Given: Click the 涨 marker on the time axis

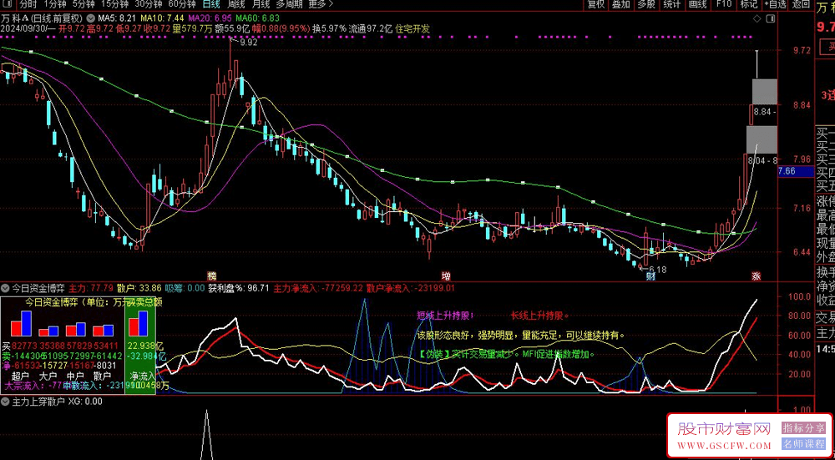Looking at the screenshot, I should coord(757,275).
